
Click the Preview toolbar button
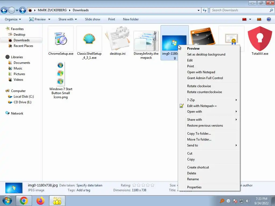pyautogui.click(x=38, y=19)
